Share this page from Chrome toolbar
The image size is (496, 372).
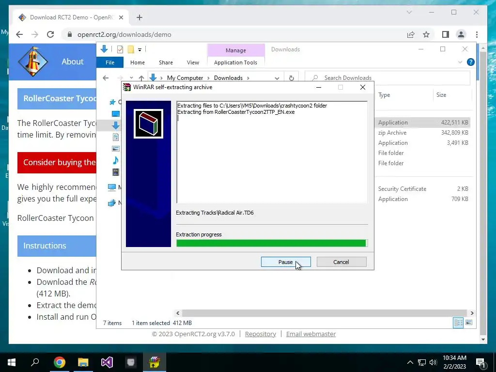[411, 34]
